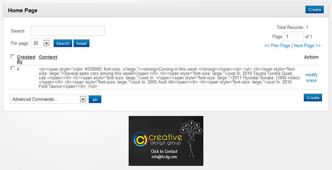Go to Next Page >>
Viewport: 332px width, 170px height.
(x=307, y=46)
